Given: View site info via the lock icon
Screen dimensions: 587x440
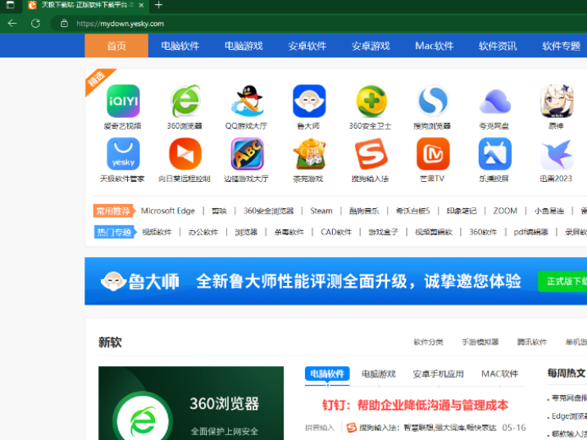Looking at the screenshot, I should pos(65,24).
